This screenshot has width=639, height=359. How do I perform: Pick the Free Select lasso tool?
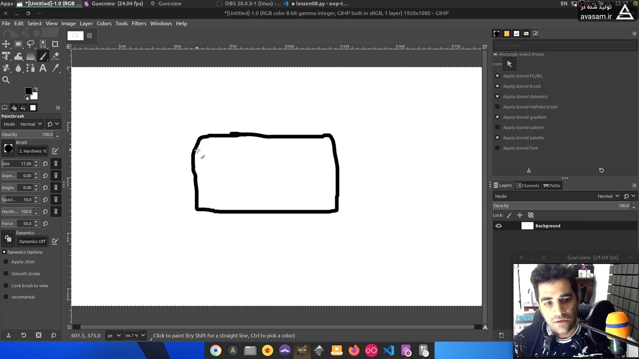30,44
